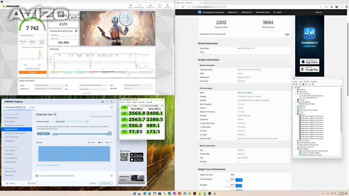The width and height of the screenshot is (349, 196).
Task: Open the drive selection dropdown in CrystalDiskMark
Action: (x=153, y=106)
